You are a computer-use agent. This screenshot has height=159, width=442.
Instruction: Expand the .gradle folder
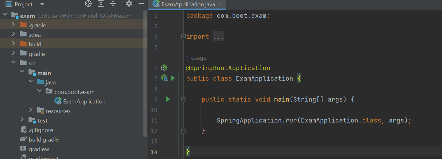pyautogui.click(x=13, y=25)
